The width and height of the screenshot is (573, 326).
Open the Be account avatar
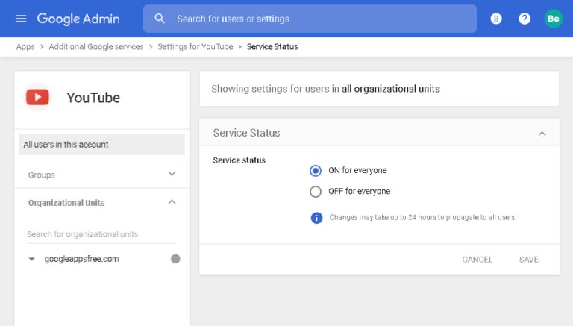coord(554,19)
